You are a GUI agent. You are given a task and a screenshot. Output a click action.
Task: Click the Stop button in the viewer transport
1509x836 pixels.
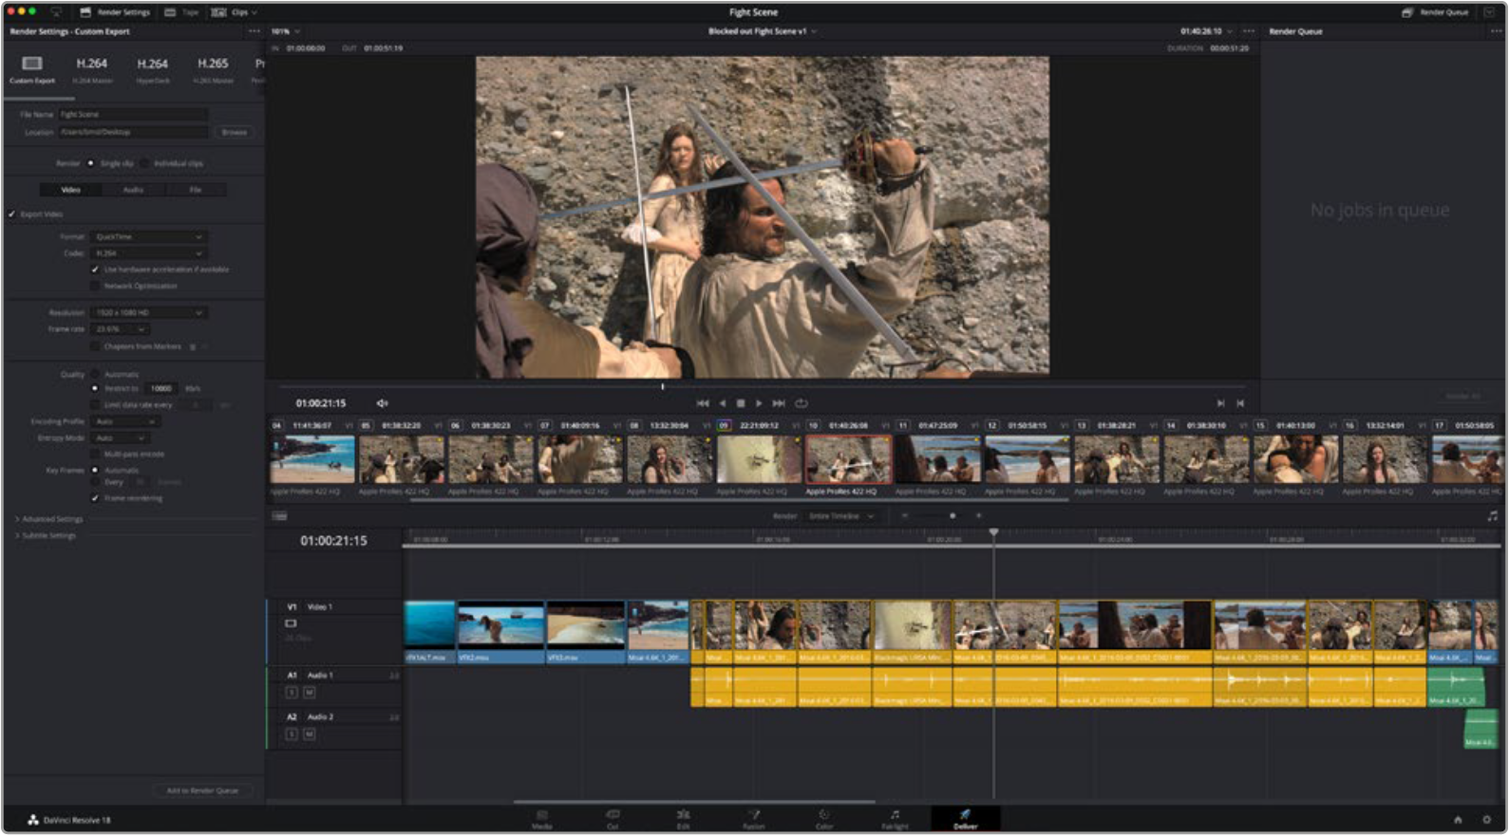pos(741,403)
